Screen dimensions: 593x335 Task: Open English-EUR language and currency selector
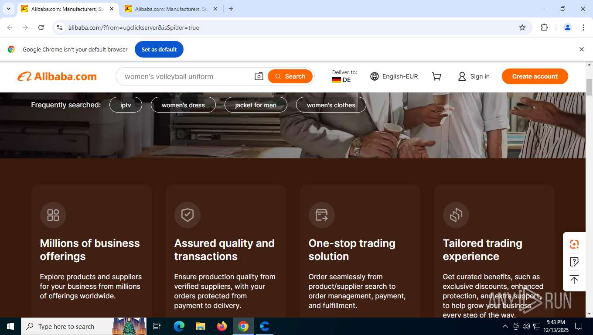tap(394, 76)
